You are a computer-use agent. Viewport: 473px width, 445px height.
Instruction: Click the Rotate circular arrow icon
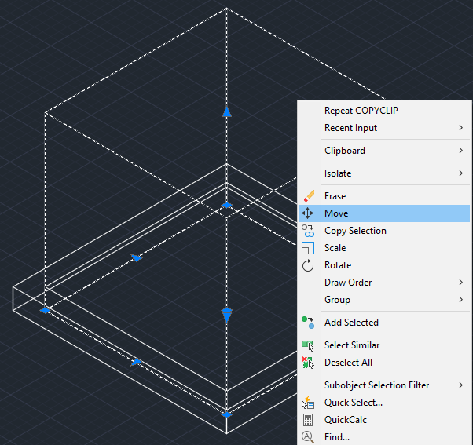pyautogui.click(x=308, y=265)
